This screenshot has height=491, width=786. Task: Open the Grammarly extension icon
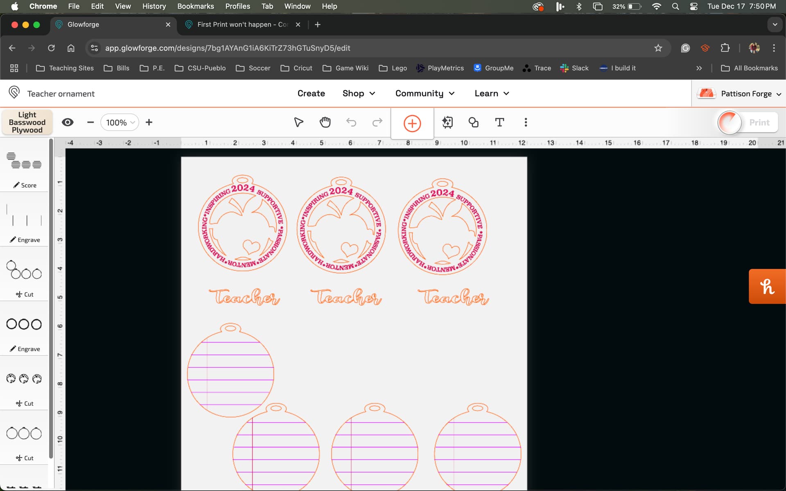[685, 48]
